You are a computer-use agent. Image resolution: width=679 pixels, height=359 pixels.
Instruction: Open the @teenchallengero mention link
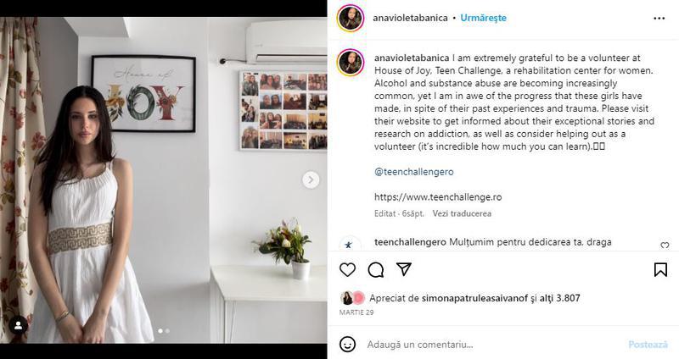pos(414,172)
